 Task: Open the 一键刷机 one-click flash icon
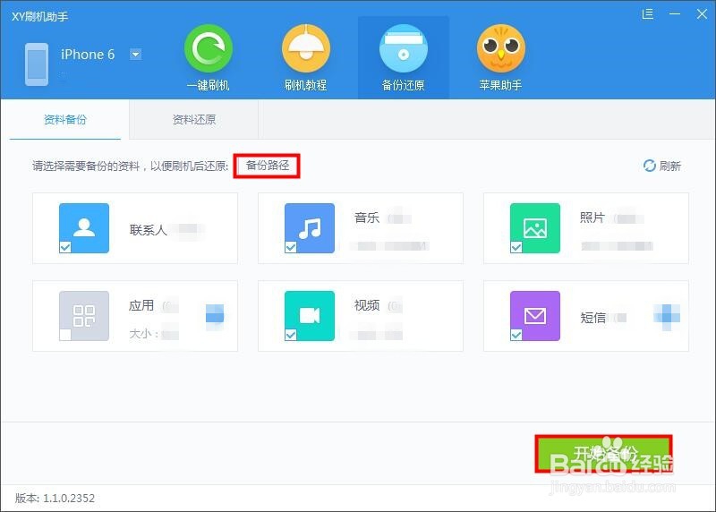coord(209,49)
